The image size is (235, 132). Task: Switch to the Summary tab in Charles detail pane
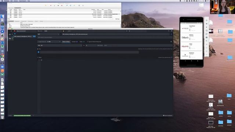coord(30,21)
